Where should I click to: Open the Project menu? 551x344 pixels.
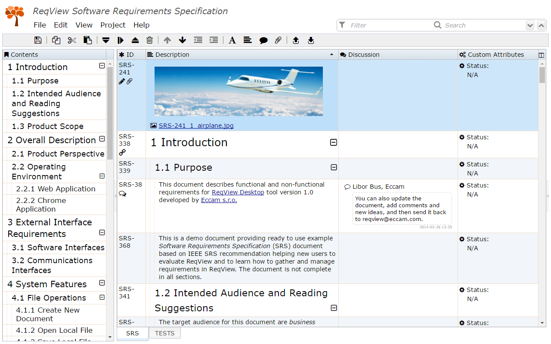pyautogui.click(x=113, y=25)
